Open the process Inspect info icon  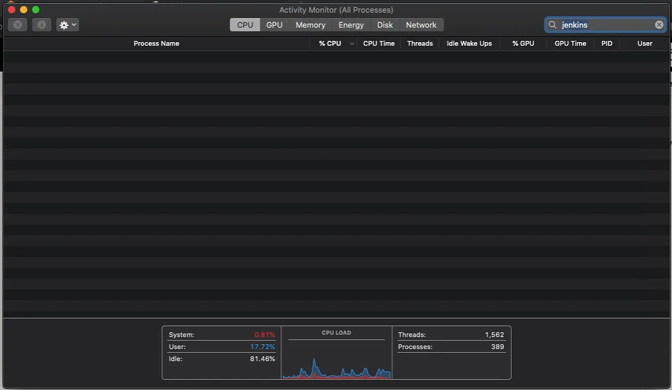(x=42, y=25)
